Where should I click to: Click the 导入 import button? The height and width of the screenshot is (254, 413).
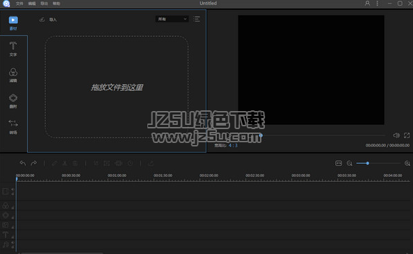(53, 19)
